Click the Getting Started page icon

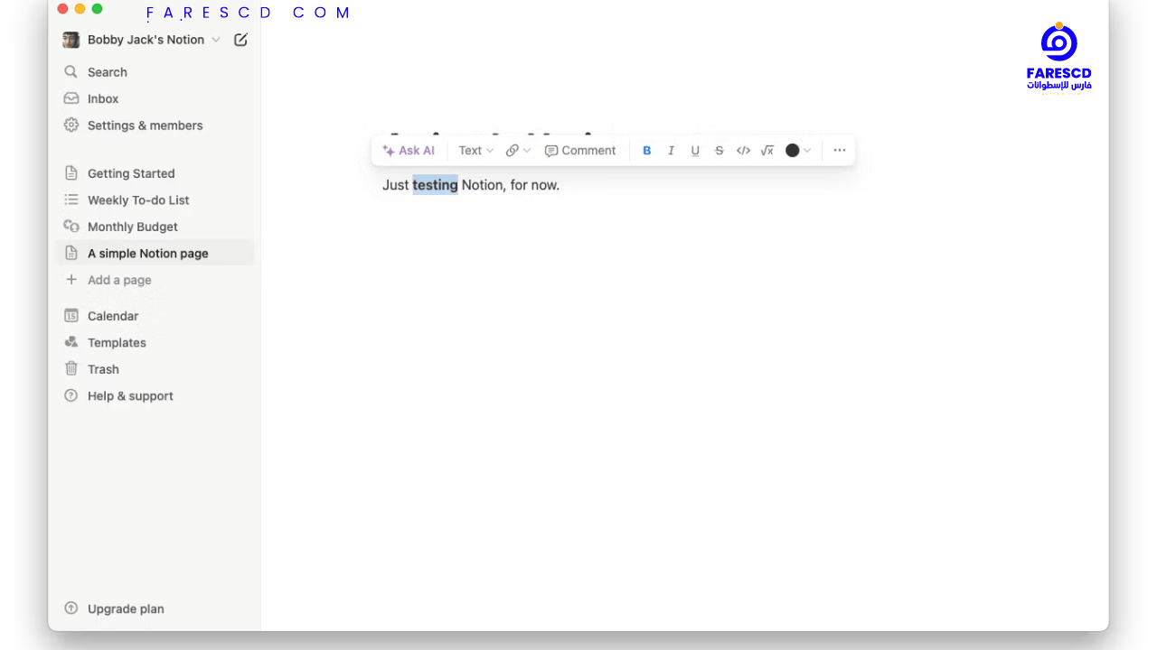pyautogui.click(x=71, y=172)
